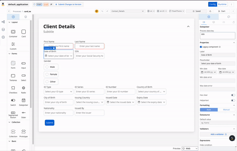Open the settings gear in left sidebar

pyautogui.click(x=3, y=37)
